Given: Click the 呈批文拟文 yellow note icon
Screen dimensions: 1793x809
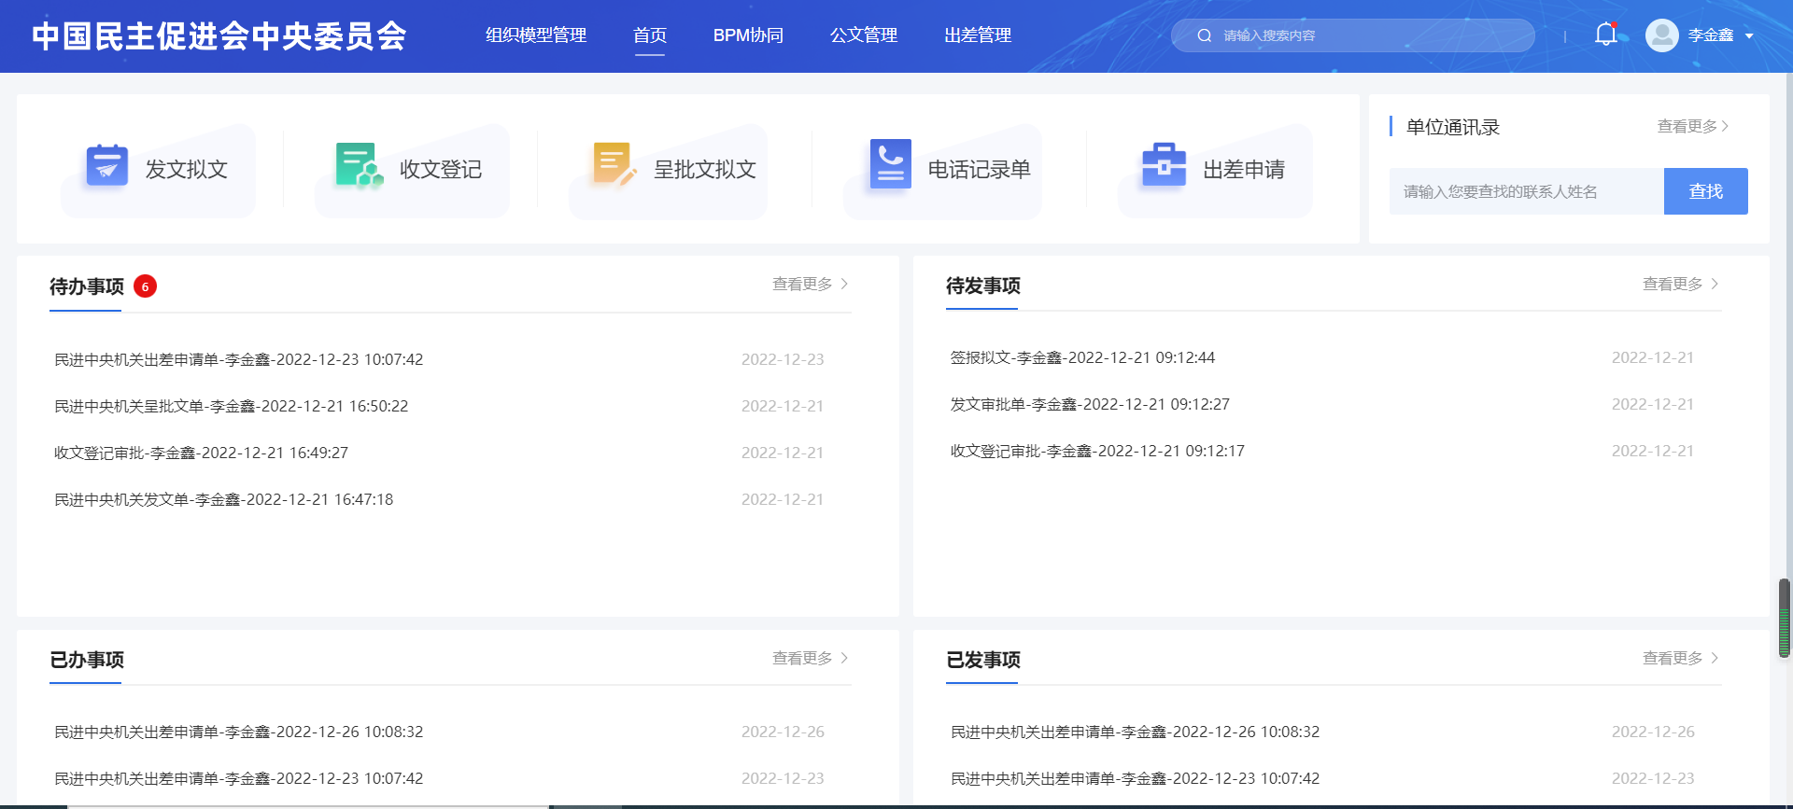Looking at the screenshot, I should coord(614,164).
